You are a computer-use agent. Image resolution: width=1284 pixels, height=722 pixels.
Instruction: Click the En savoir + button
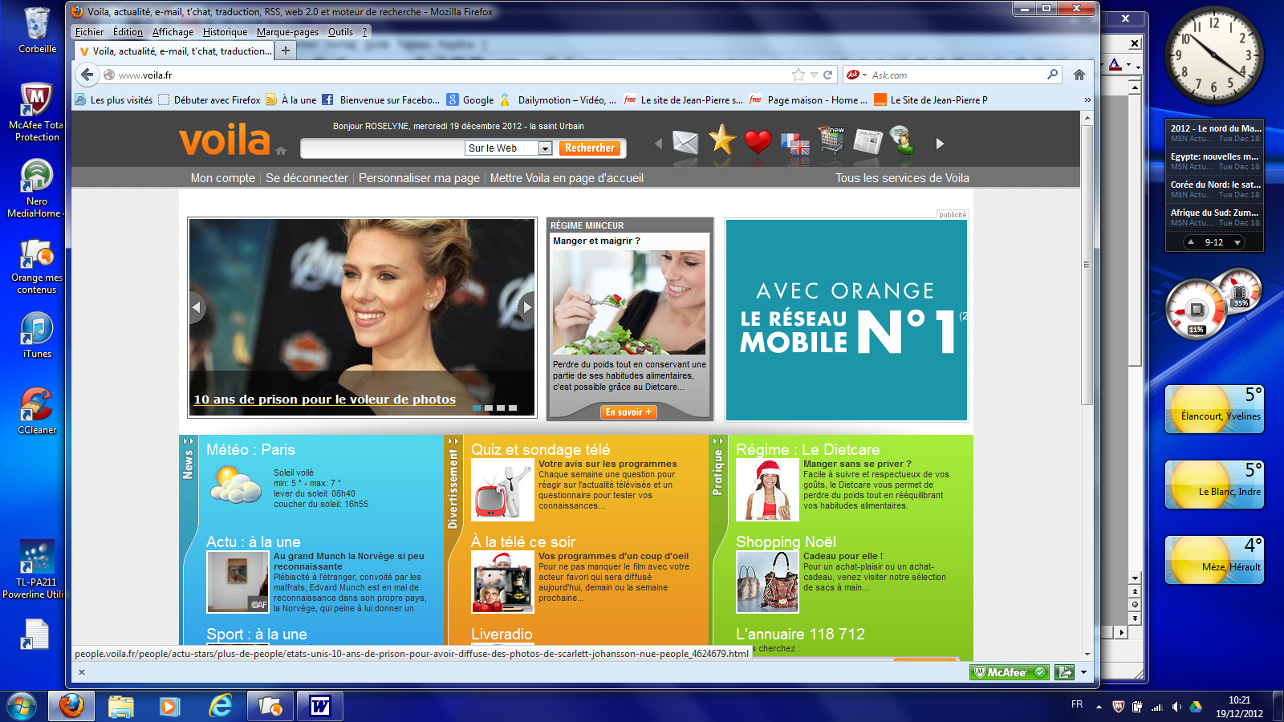click(628, 412)
